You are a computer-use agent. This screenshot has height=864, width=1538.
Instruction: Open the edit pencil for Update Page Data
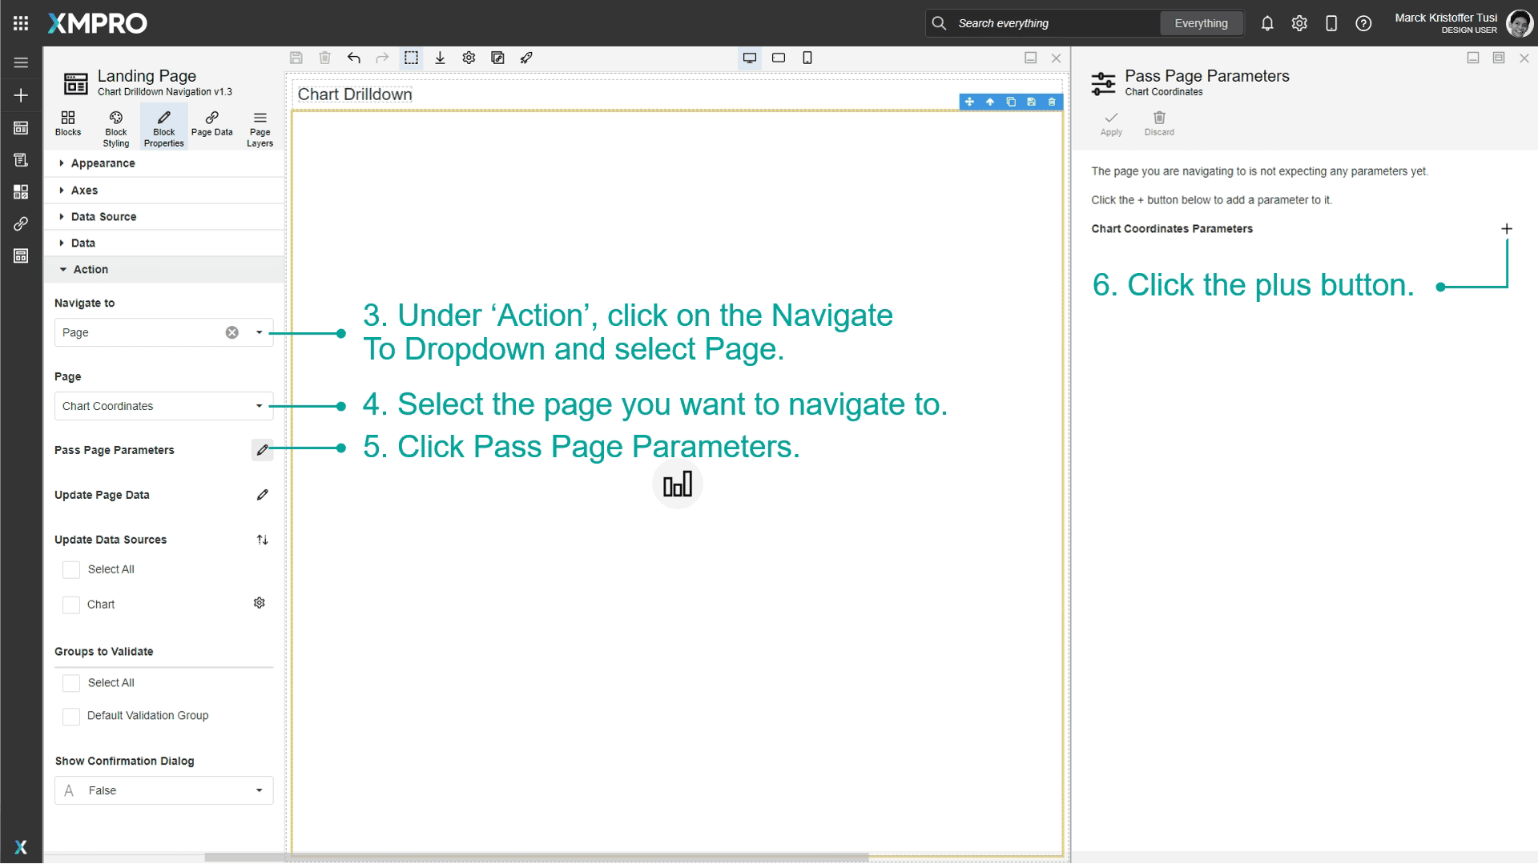pyautogui.click(x=263, y=495)
